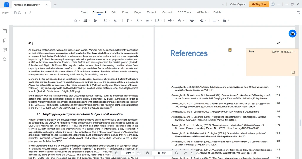Screen dimensions: 302x159
Task: Go to next page arrow
Action: coord(177,153)
